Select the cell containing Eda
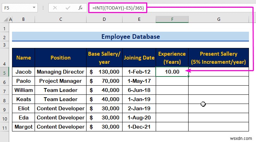The height and width of the screenshot is (142, 256). click(x=24, y=118)
